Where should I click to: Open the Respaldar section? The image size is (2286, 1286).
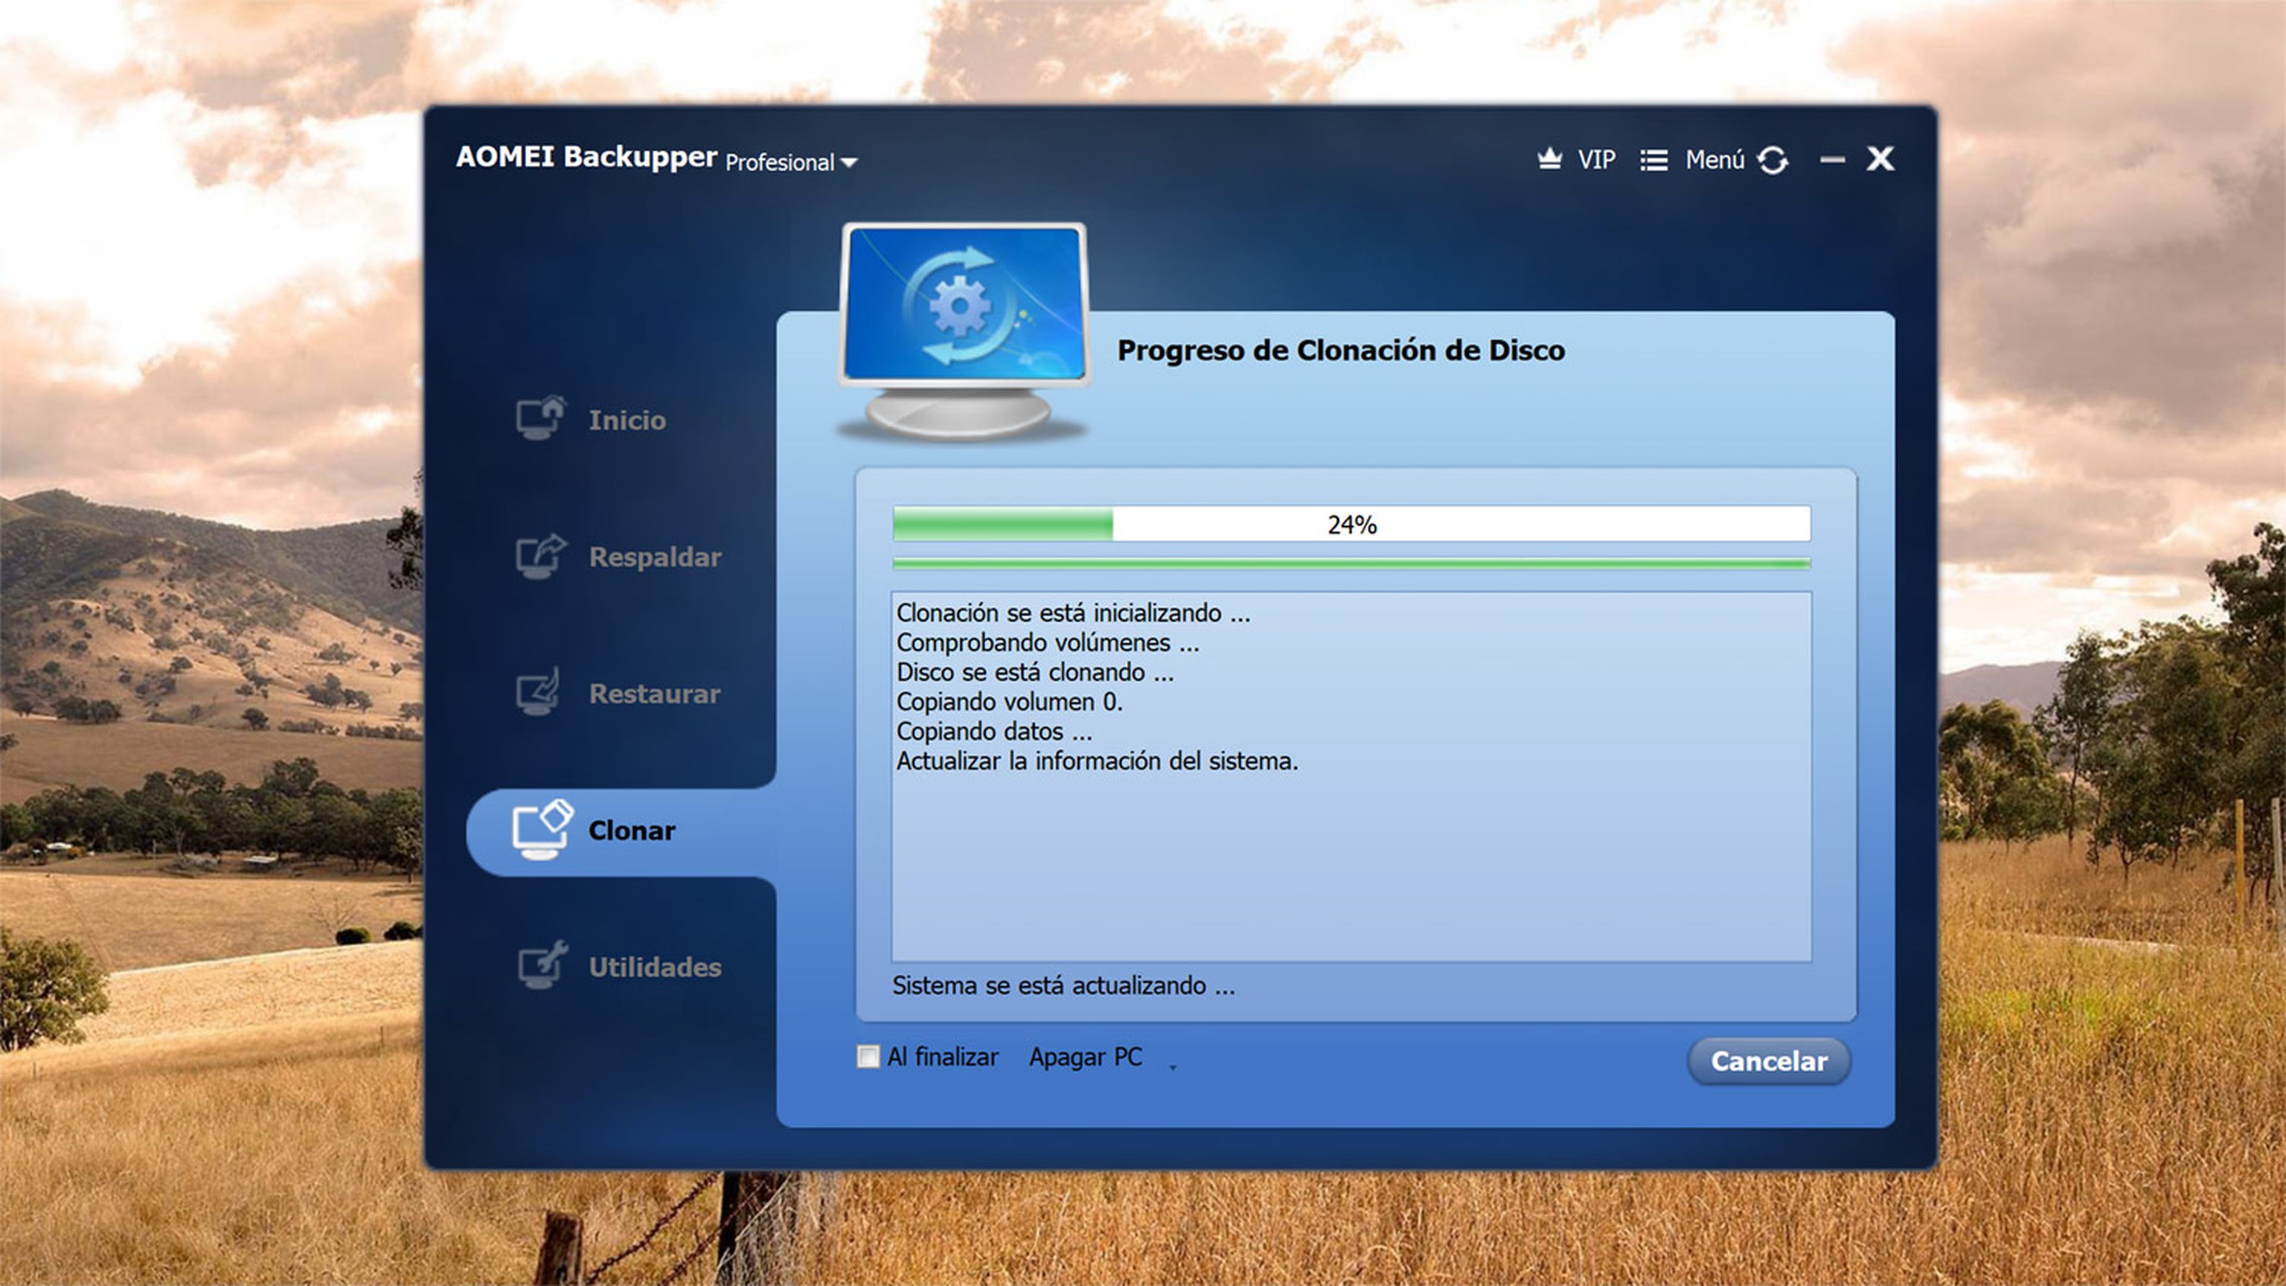coord(655,557)
